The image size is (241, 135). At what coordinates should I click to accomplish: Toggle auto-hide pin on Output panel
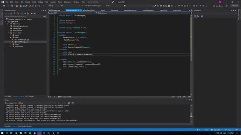[x=189, y=100]
